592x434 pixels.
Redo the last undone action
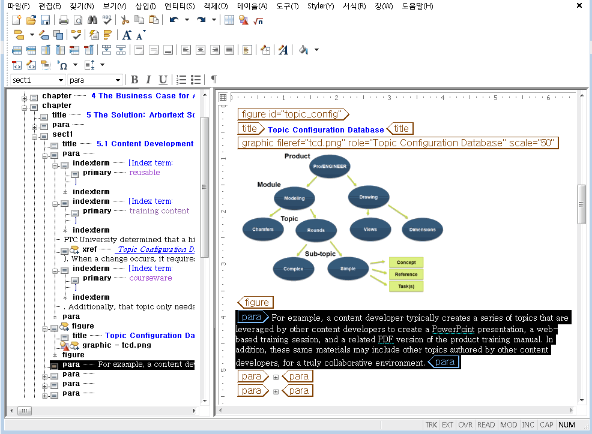coord(201,20)
